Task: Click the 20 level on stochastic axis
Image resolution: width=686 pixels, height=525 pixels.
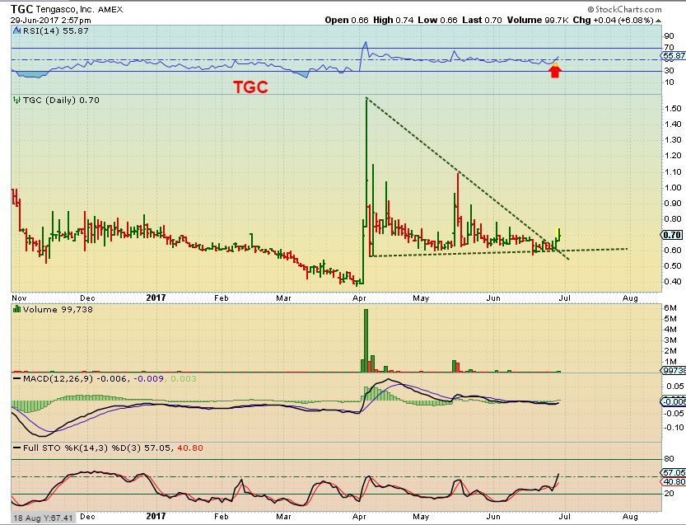Action: pyautogui.click(x=669, y=494)
